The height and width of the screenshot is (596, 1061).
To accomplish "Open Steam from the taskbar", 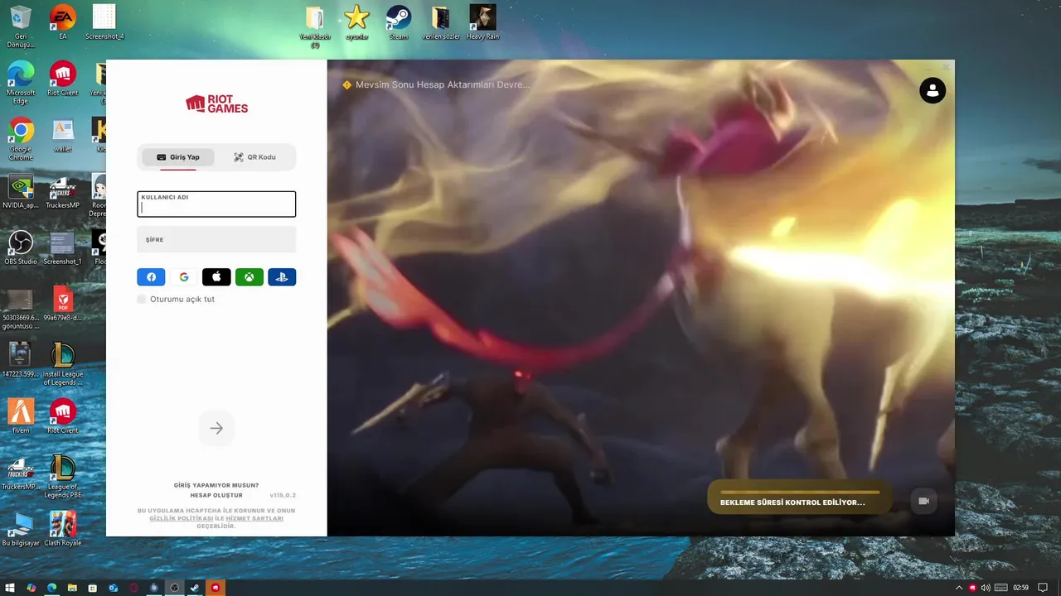I will [195, 588].
